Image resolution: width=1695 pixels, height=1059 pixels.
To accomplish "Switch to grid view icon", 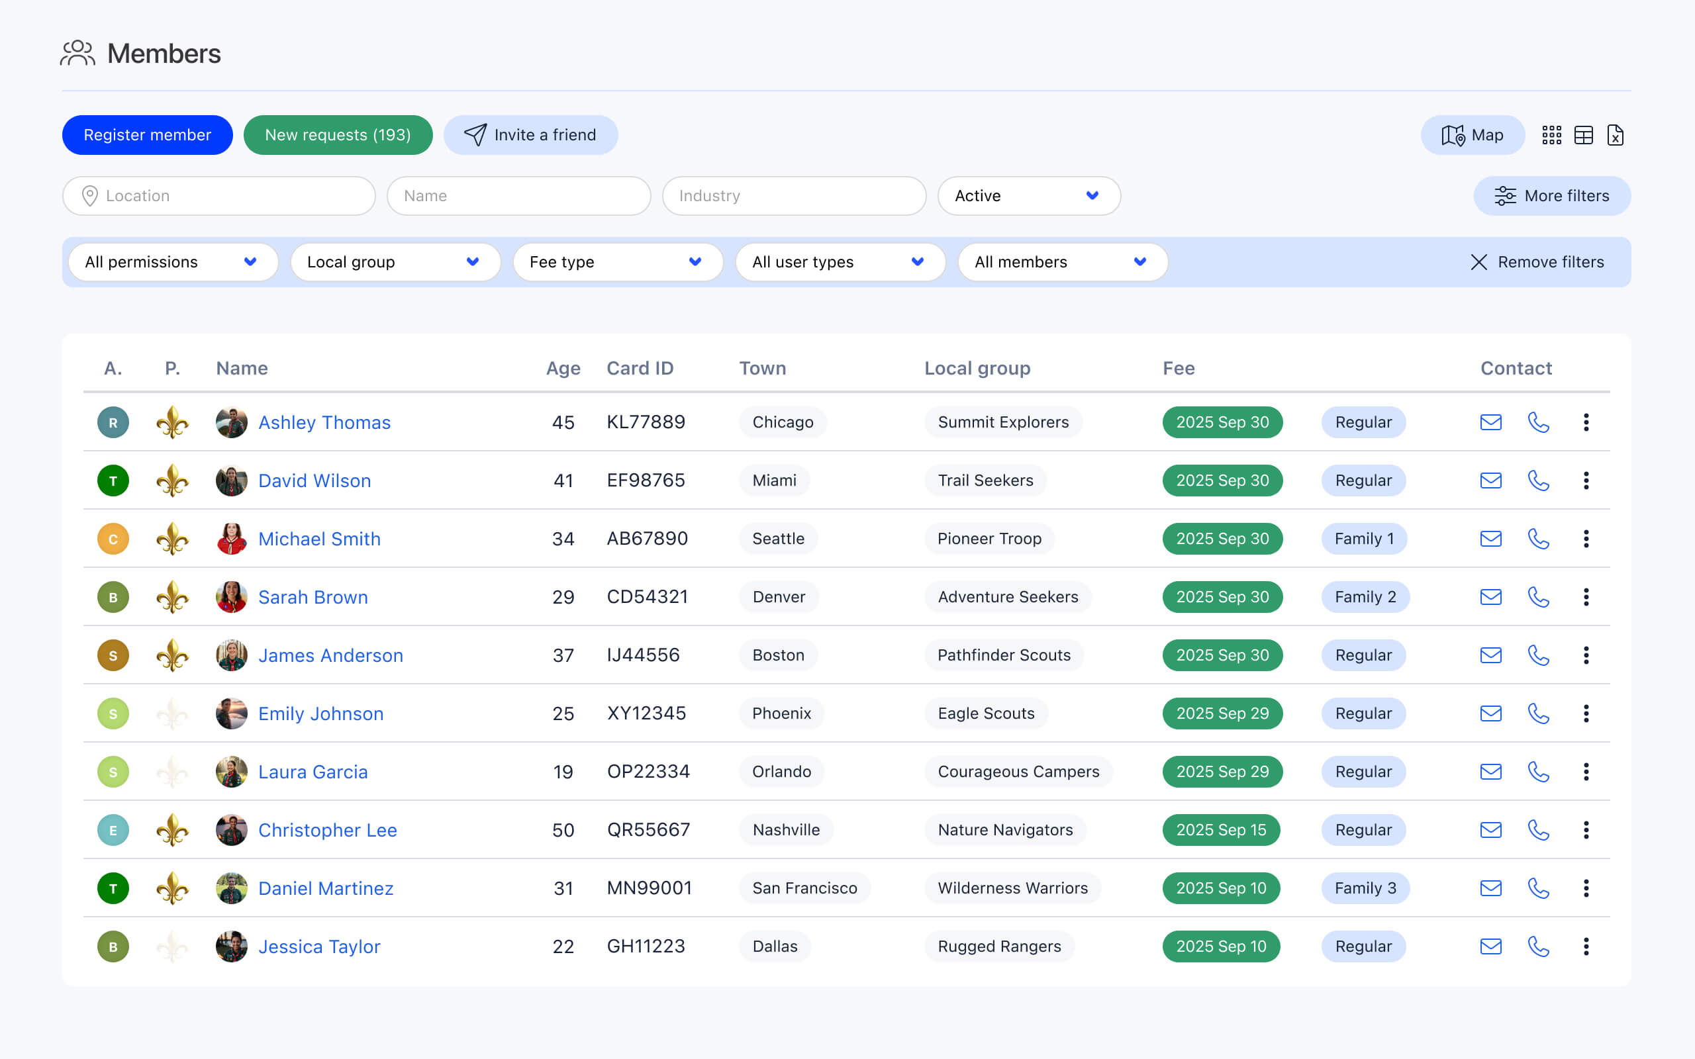I will pos(1551,135).
